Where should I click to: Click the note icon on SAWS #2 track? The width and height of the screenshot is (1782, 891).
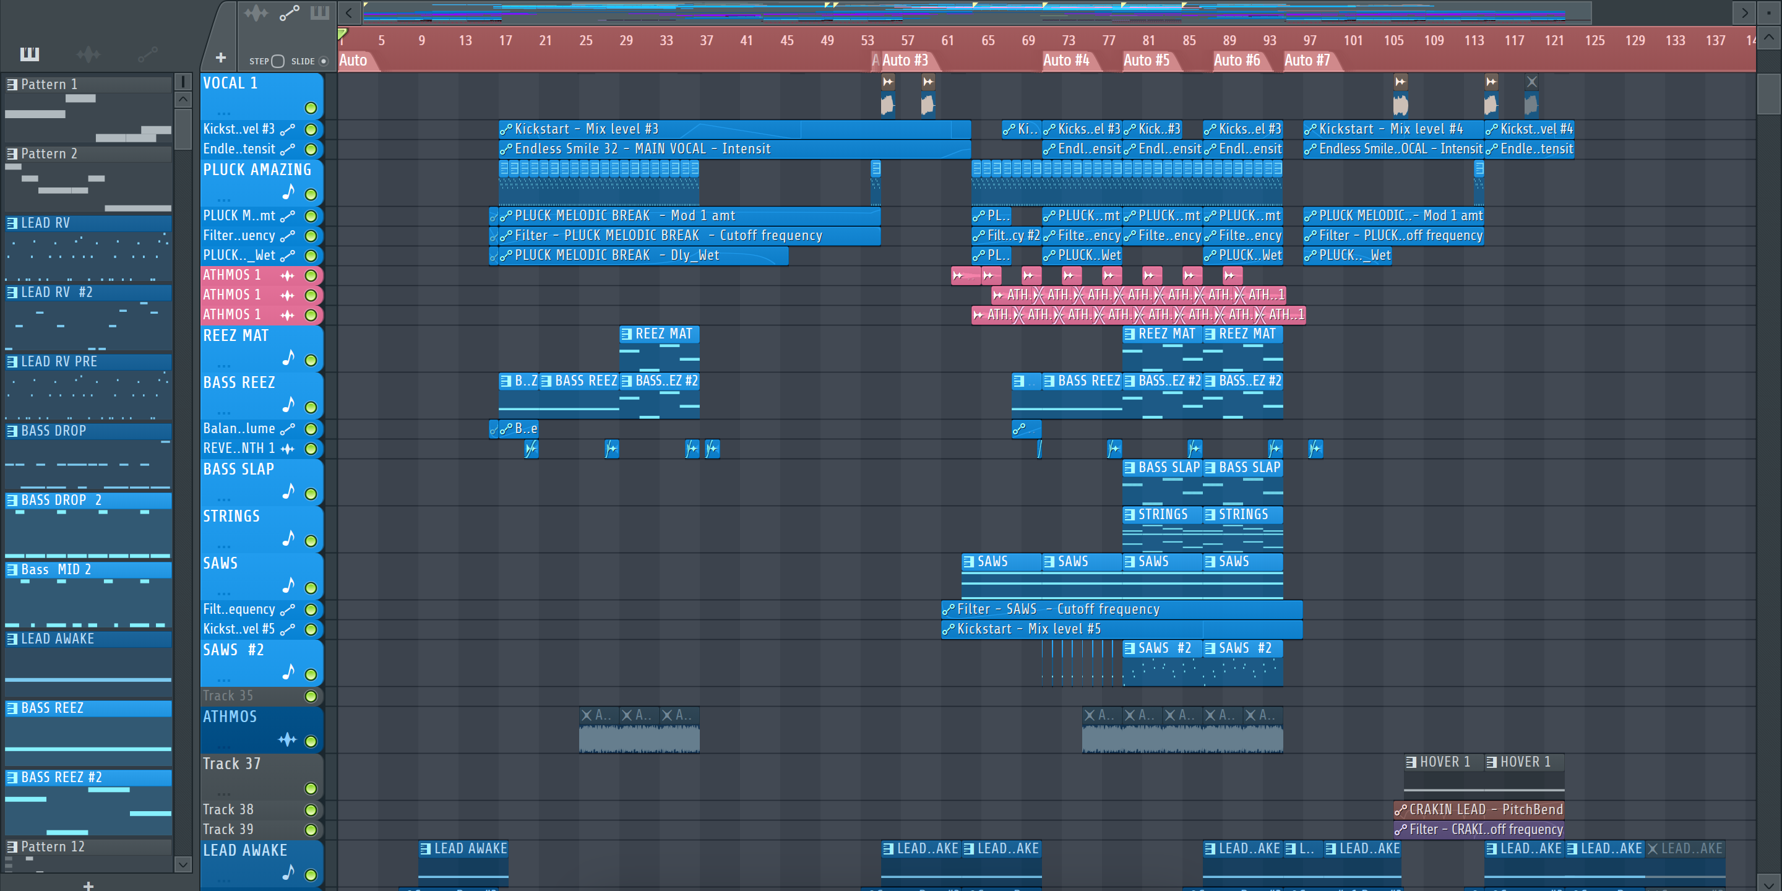click(288, 672)
